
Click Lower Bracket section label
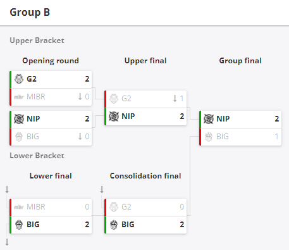pyautogui.click(x=37, y=156)
